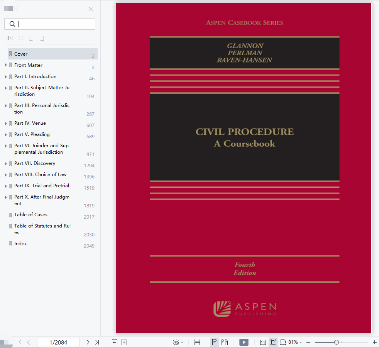Go to Part I. Introduction
This screenshot has height=348, width=379.
[35, 76]
